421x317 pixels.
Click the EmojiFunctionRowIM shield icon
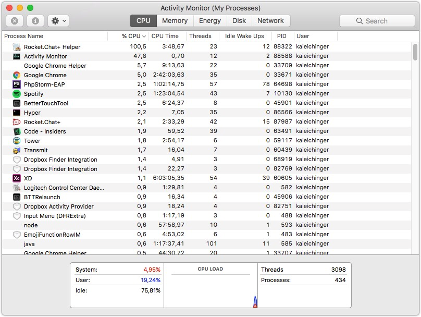[x=17, y=235]
